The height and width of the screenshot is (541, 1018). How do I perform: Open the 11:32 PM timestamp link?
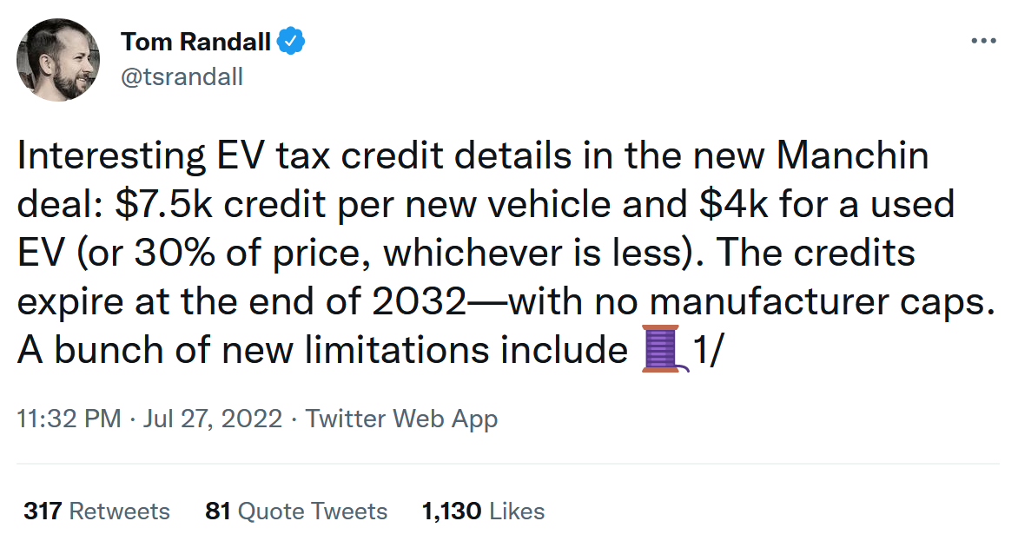69,419
